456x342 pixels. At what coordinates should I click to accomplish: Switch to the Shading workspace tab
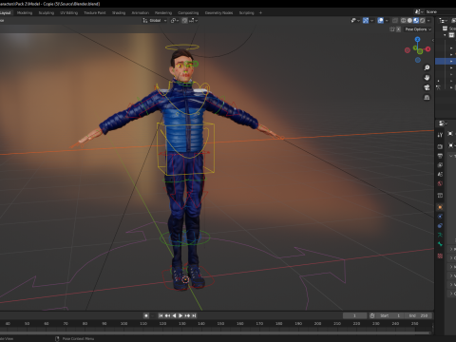(x=119, y=13)
